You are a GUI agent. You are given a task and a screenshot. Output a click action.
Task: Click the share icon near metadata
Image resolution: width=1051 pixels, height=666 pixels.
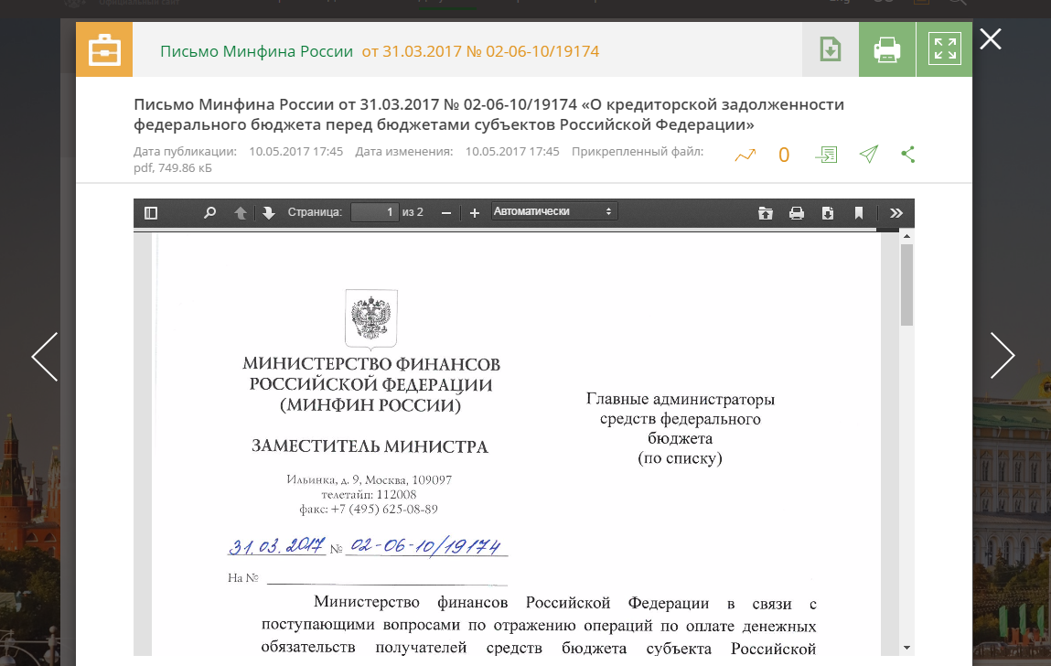point(908,155)
